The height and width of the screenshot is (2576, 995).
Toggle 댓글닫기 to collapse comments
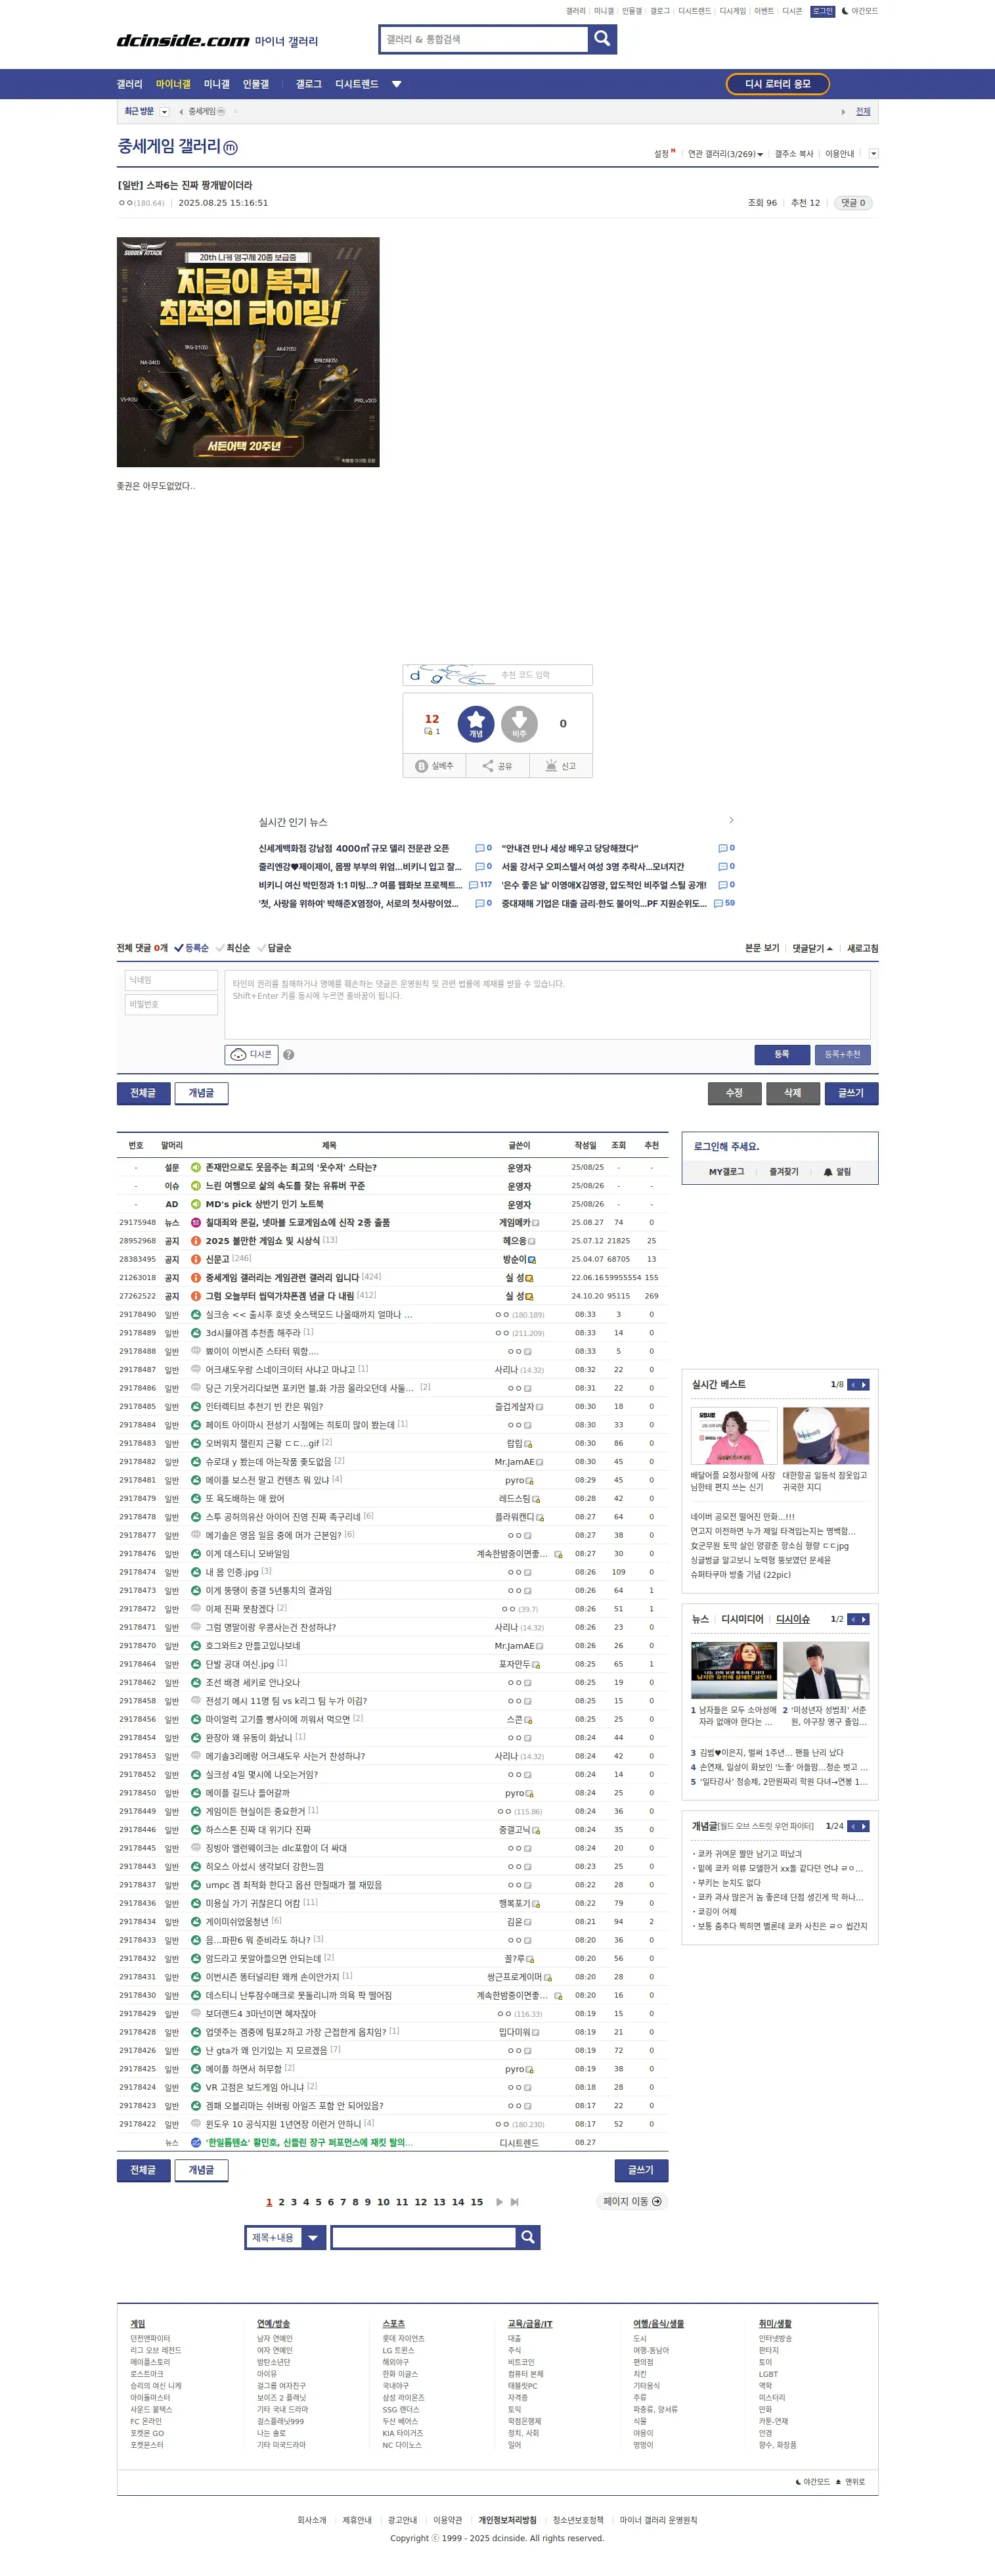(x=812, y=948)
